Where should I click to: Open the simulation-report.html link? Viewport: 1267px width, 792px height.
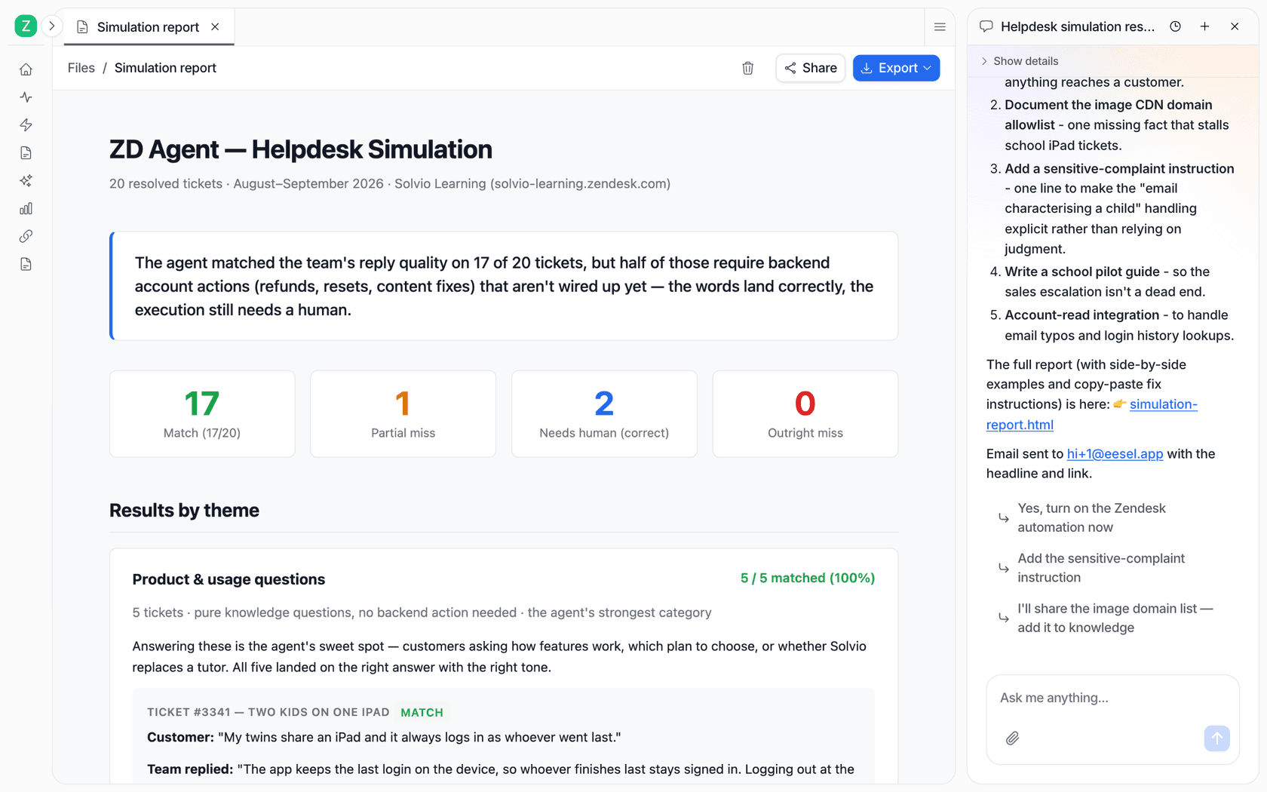coord(1092,414)
